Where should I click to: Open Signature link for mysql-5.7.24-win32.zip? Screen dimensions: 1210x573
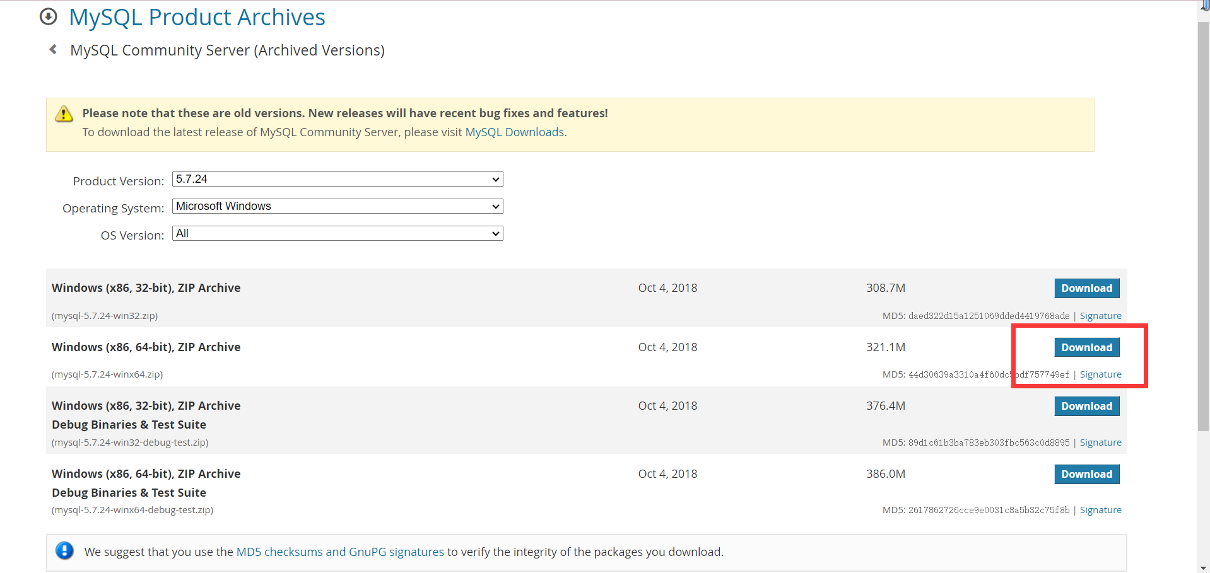1101,316
